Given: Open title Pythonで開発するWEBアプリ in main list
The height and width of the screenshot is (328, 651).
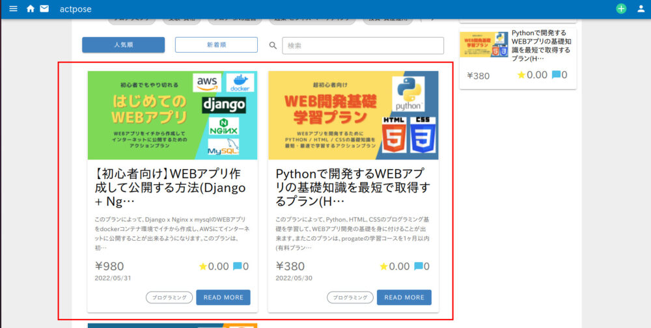Looking at the screenshot, I should [353, 187].
